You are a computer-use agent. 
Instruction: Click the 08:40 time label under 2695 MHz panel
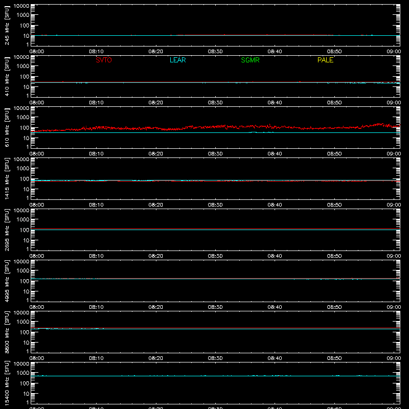click(275, 256)
